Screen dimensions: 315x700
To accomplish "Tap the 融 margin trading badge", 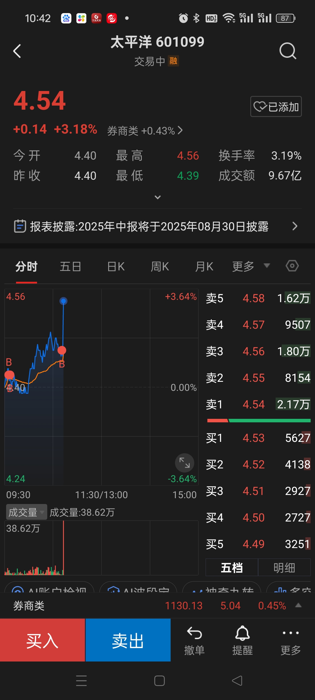I will click(x=173, y=61).
